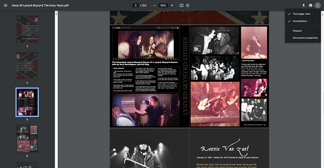This screenshot has height=168, width=324.
Task: Select Present from the menu
Action: (x=303, y=31)
